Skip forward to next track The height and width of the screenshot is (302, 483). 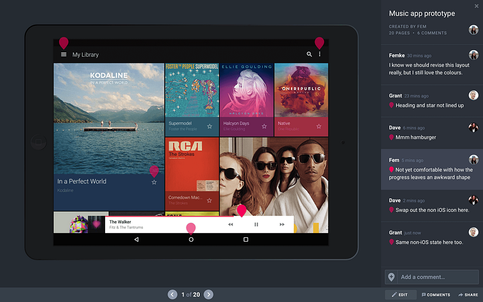(282, 224)
